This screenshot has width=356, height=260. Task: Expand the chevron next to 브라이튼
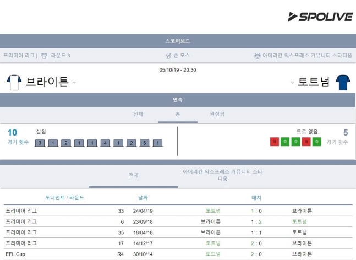pyautogui.click(x=74, y=83)
